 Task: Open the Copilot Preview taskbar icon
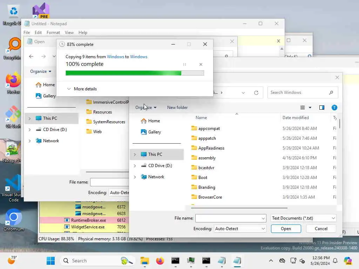pos(348,261)
